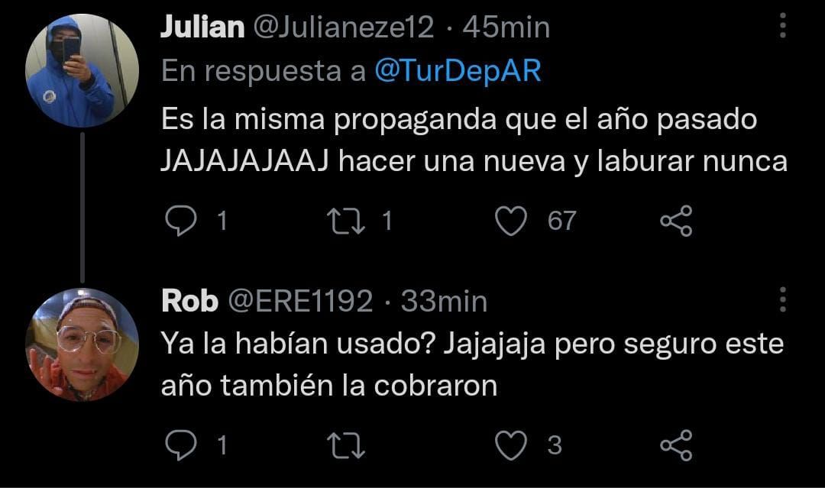The image size is (825, 488).
Task: Open more options menu on Julian's tweet
Action: 783,26
